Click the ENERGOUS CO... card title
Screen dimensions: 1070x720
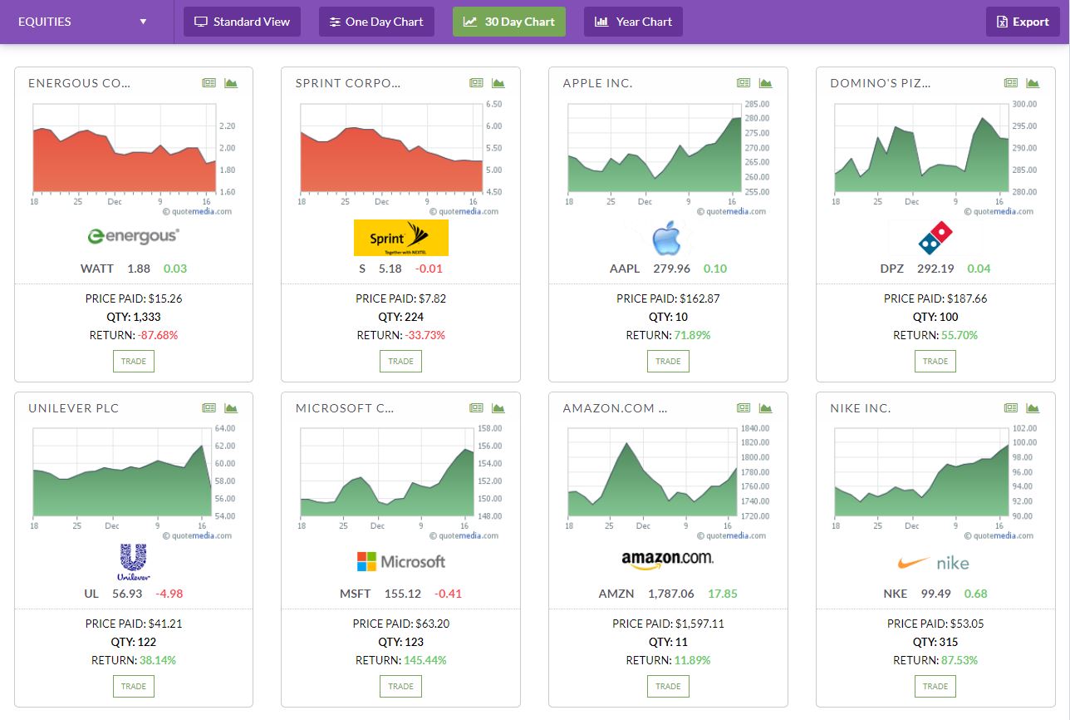pos(79,83)
